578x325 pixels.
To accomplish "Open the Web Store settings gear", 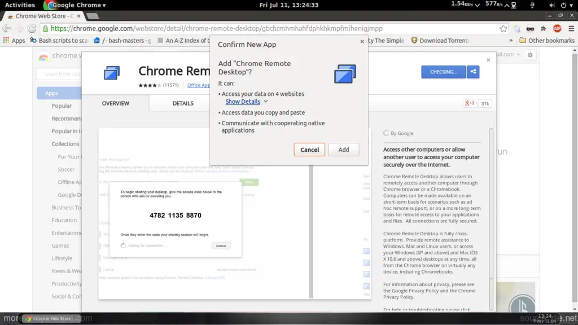I will click(530, 55).
